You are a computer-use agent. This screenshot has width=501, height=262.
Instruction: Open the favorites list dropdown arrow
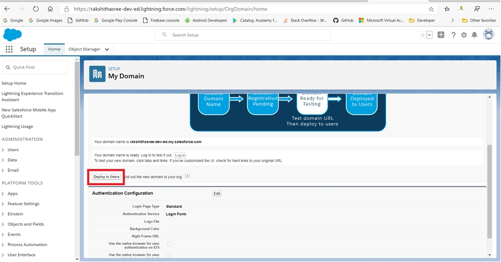(x=430, y=35)
